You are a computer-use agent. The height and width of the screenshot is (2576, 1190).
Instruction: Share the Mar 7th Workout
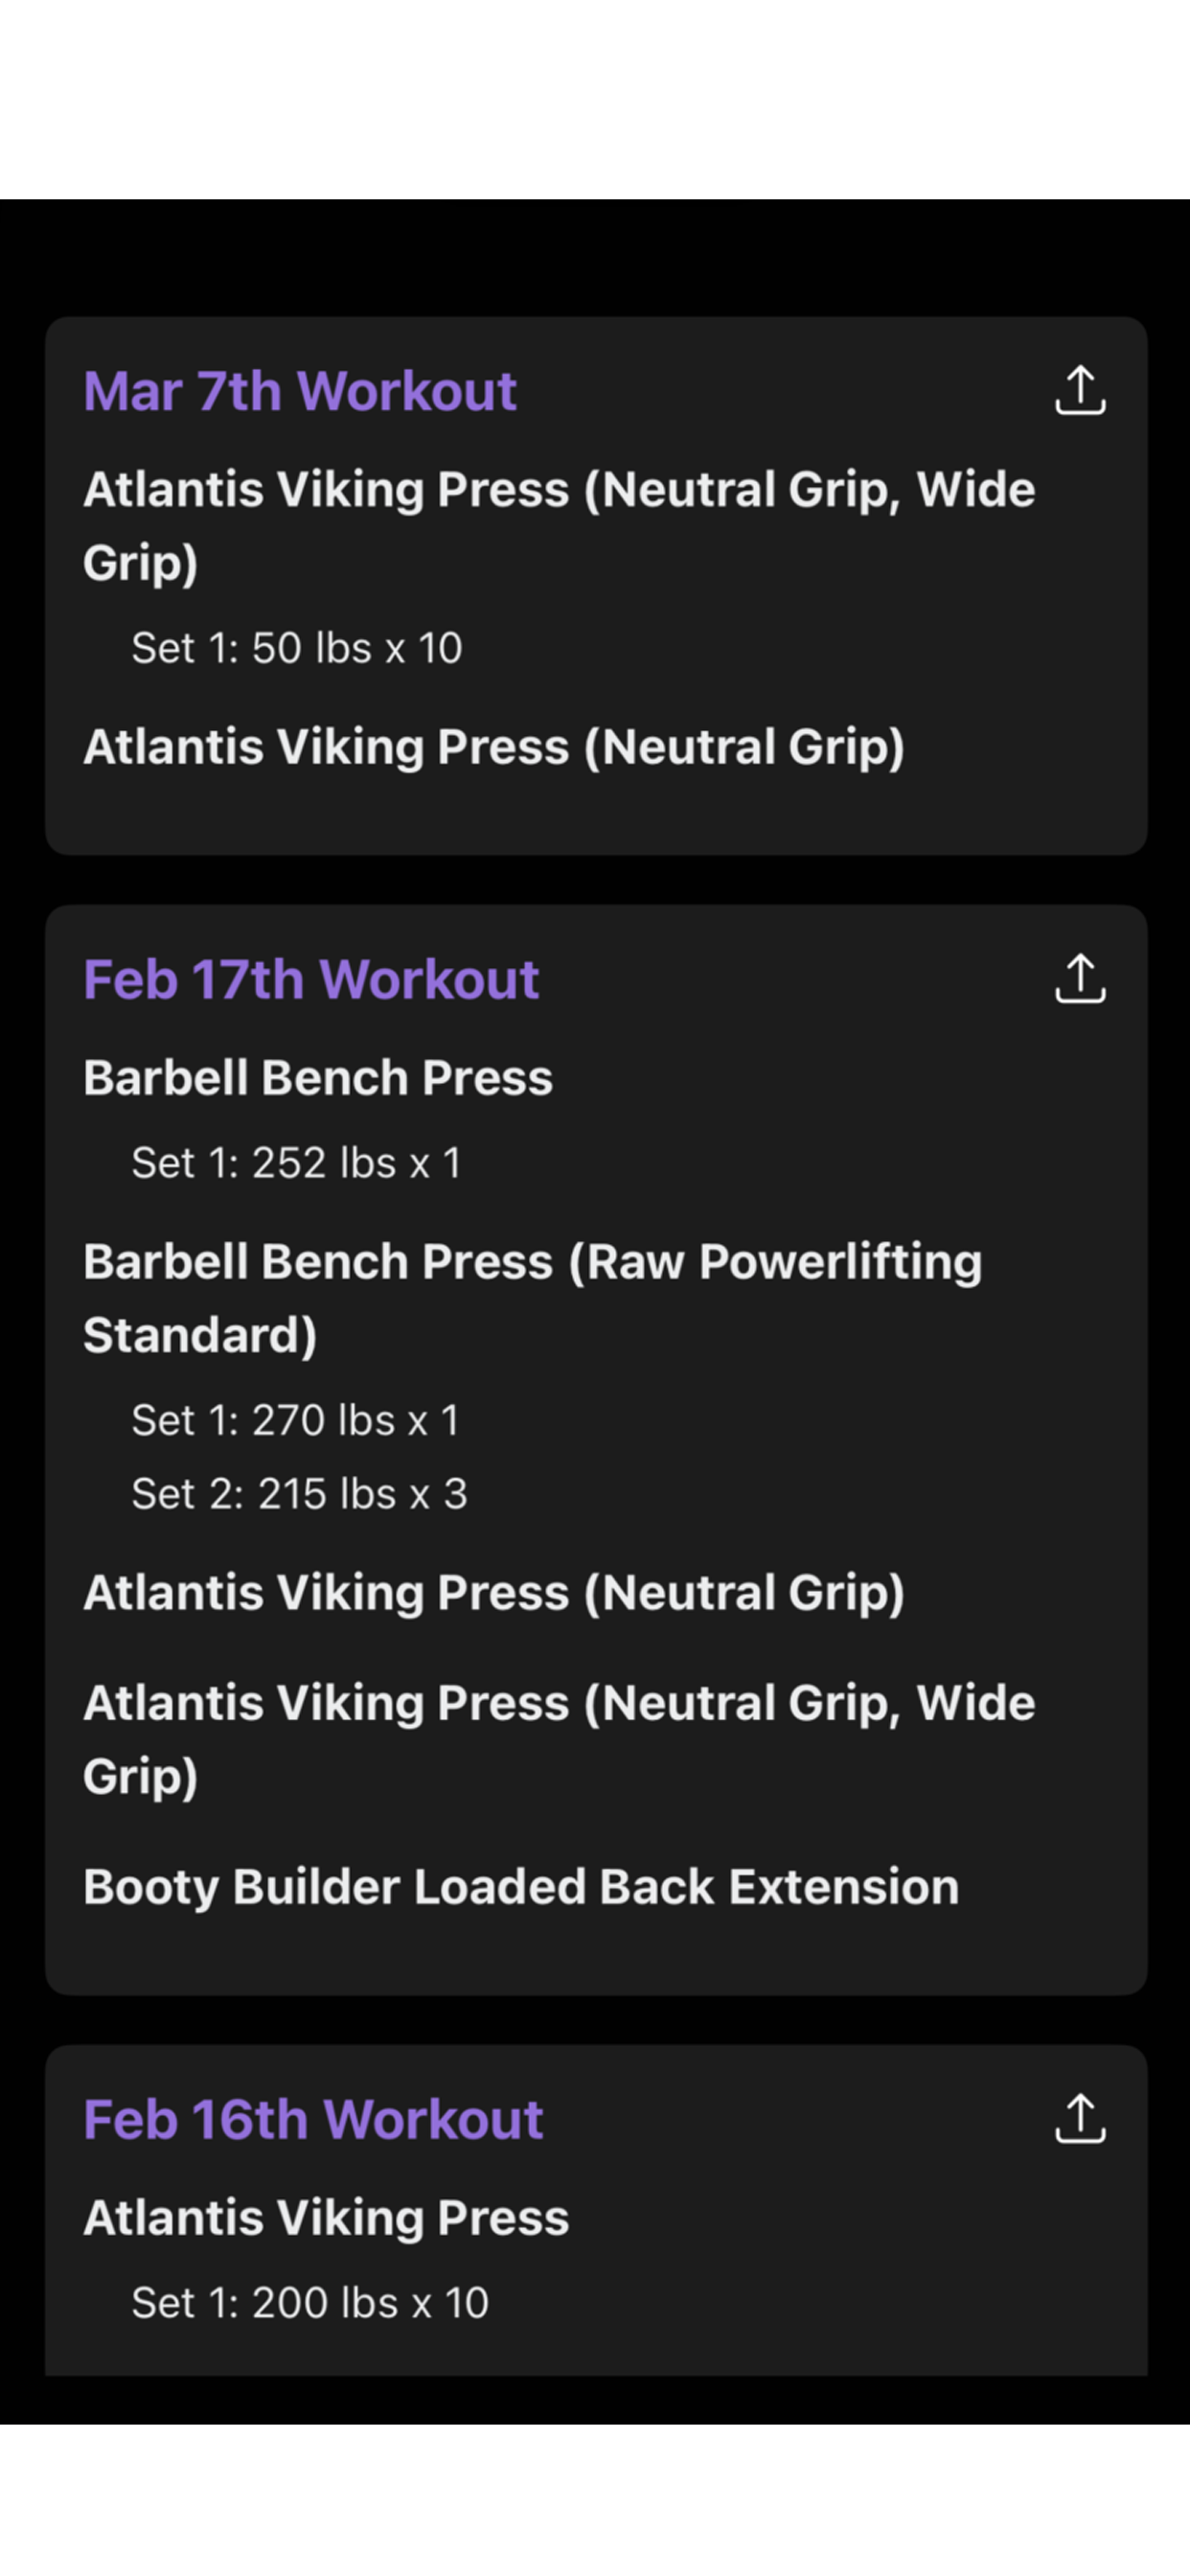(x=1080, y=390)
